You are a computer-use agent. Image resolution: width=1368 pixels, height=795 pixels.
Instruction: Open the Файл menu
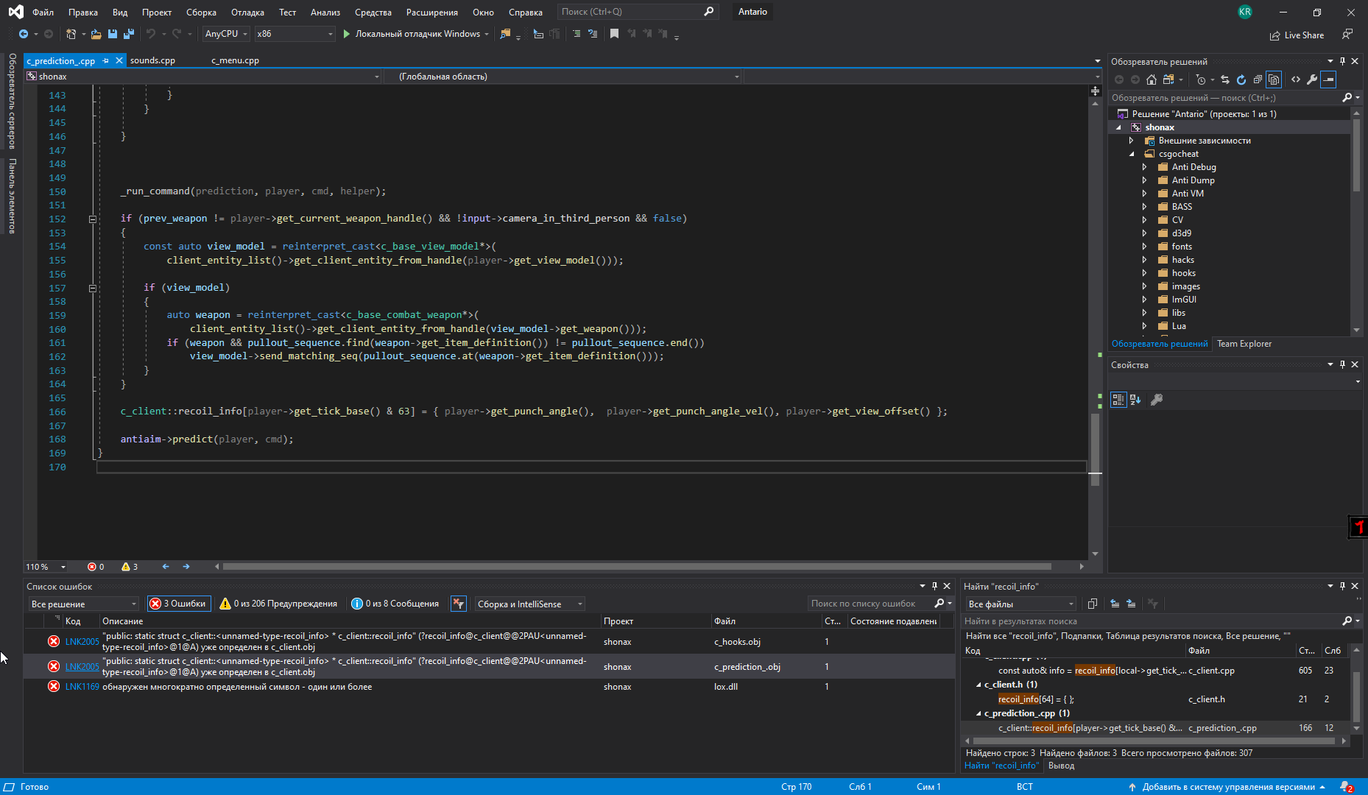coord(43,12)
